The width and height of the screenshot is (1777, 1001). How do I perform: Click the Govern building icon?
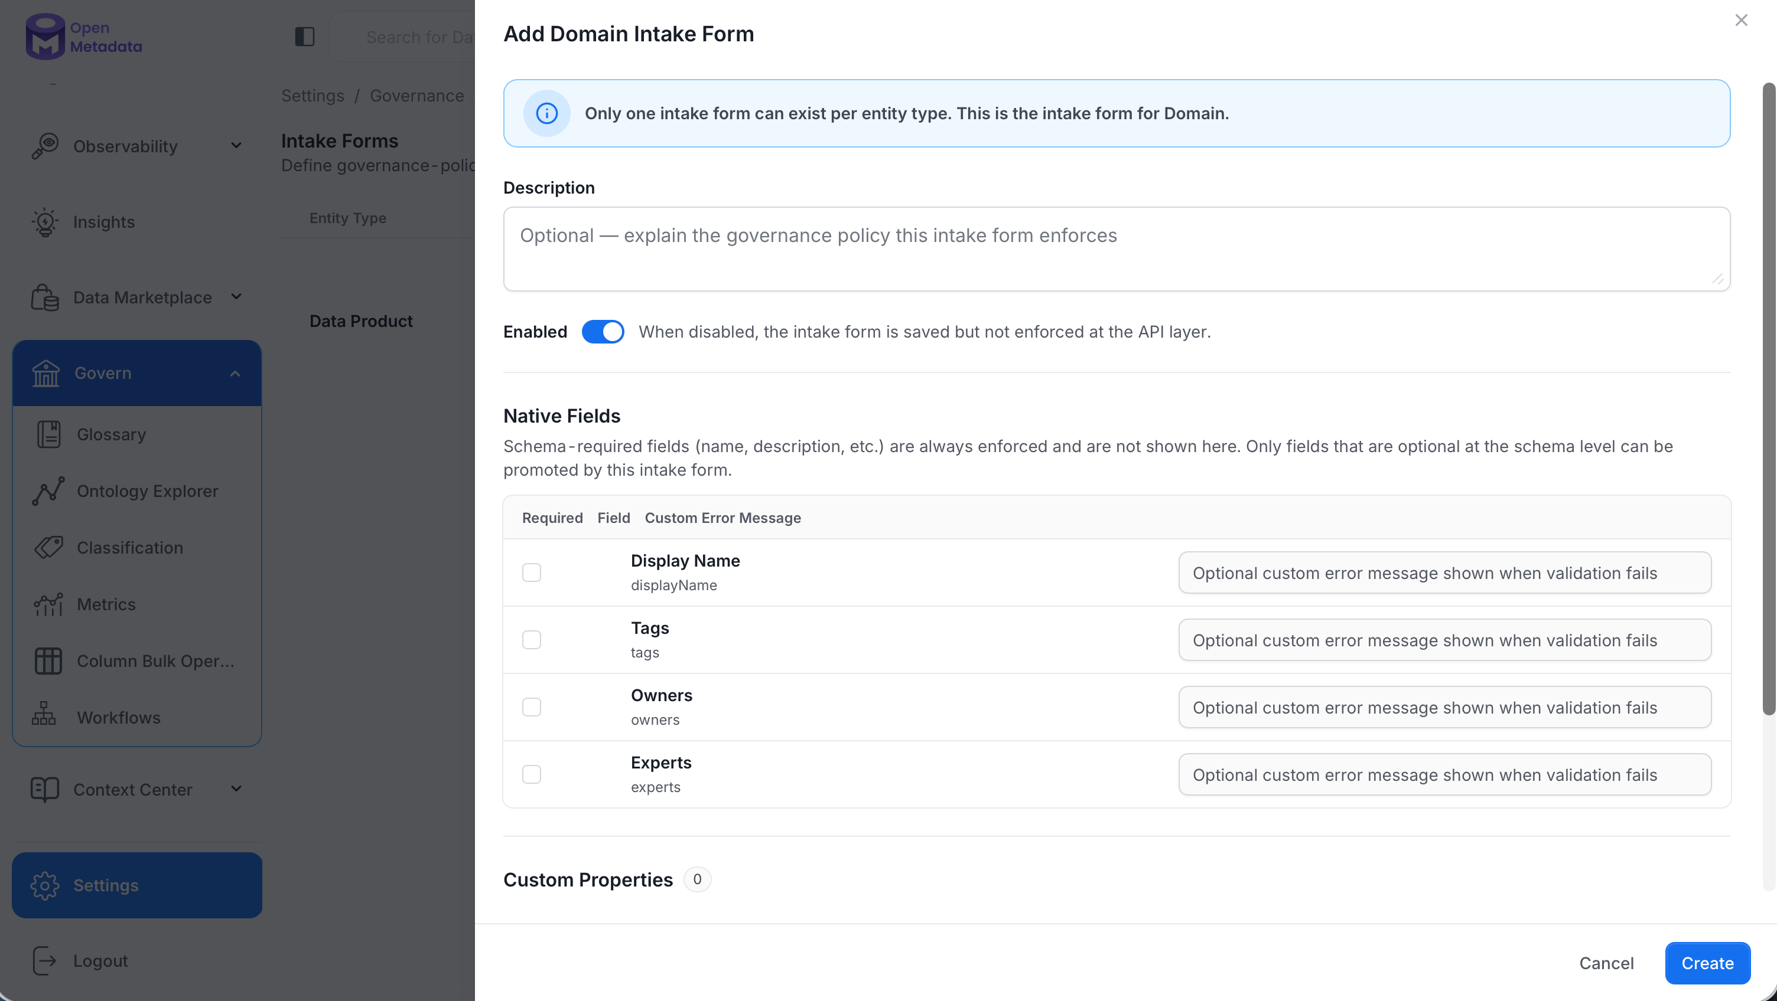[x=46, y=373]
